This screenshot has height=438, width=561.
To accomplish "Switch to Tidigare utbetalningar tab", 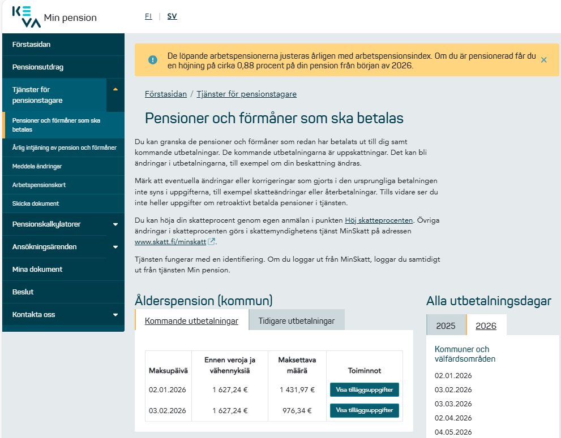I will (x=296, y=321).
